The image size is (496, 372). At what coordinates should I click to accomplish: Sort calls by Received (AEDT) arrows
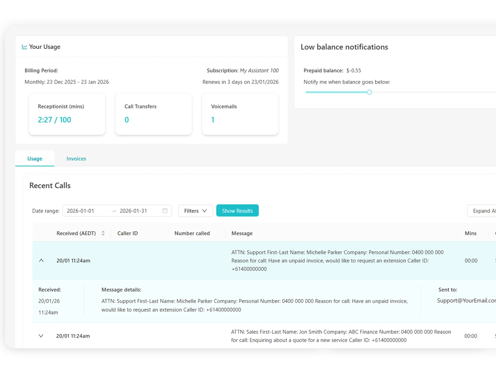[x=103, y=234]
